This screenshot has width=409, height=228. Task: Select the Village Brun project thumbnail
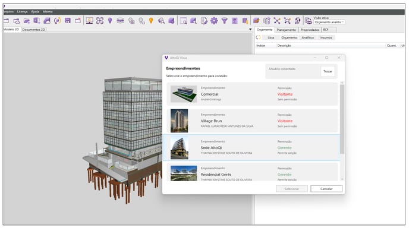click(179, 121)
